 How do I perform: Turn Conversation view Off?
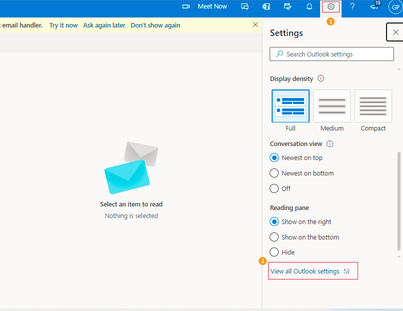tap(274, 188)
